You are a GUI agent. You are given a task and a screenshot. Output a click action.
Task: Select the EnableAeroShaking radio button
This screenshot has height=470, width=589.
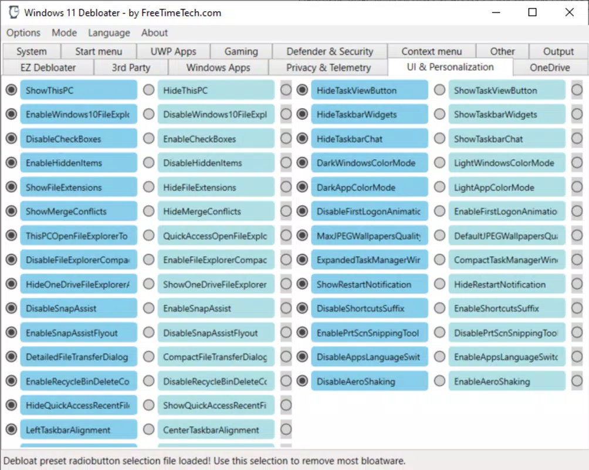439,381
